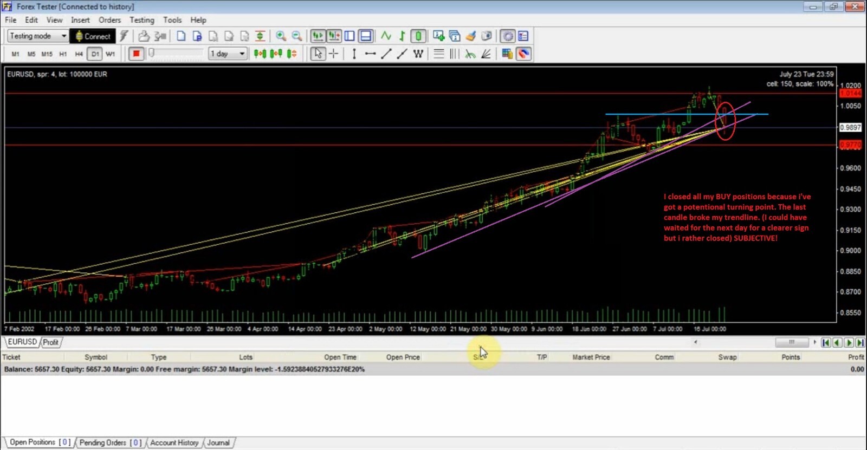Click the zoom in magnifier icon
Viewport: 867px width, 450px height.
pyautogui.click(x=281, y=36)
